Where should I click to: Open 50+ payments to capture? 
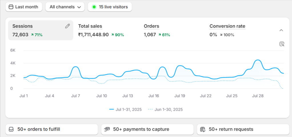pyautogui.click(x=147, y=129)
